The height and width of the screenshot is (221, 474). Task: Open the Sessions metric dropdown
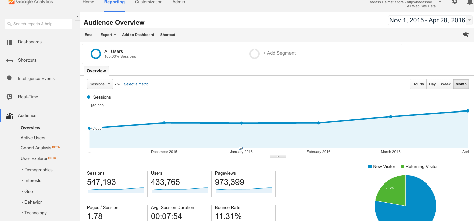tap(100, 84)
